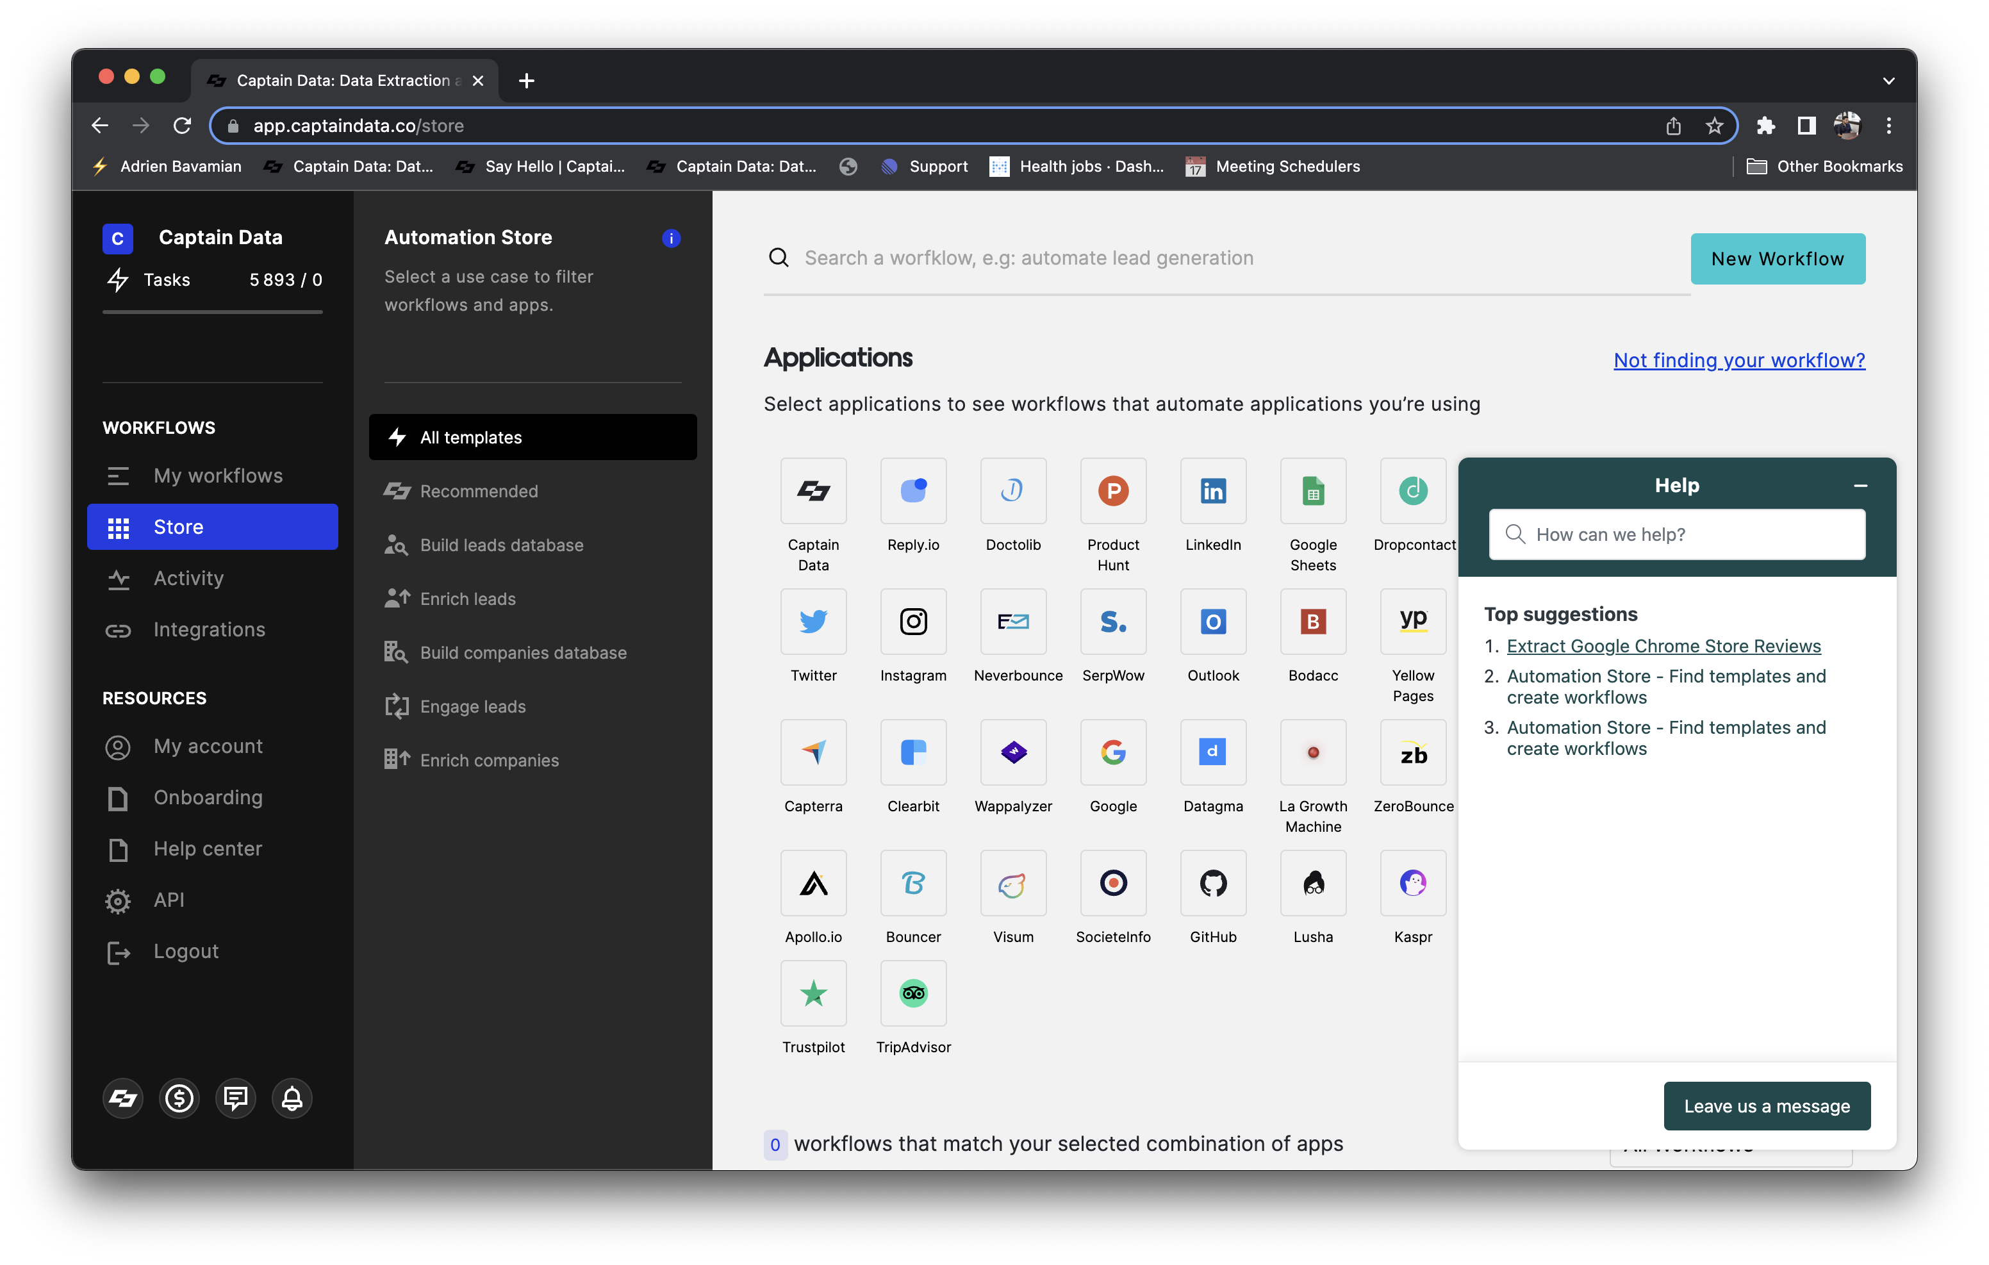Select the TripAdvisor app icon
1989x1265 pixels.
(x=912, y=993)
